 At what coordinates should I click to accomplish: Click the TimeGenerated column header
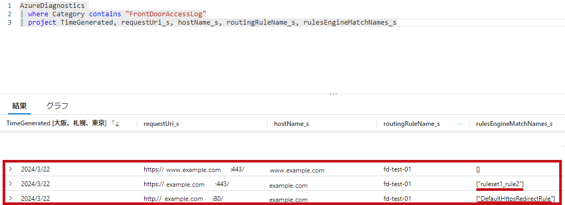coord(56,123)
